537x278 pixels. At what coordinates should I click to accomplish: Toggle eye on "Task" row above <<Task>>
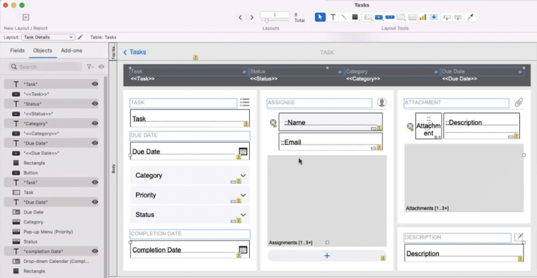(95, 84)
